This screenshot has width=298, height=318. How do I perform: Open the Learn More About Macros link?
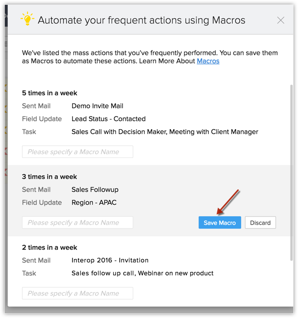point(208,61)
